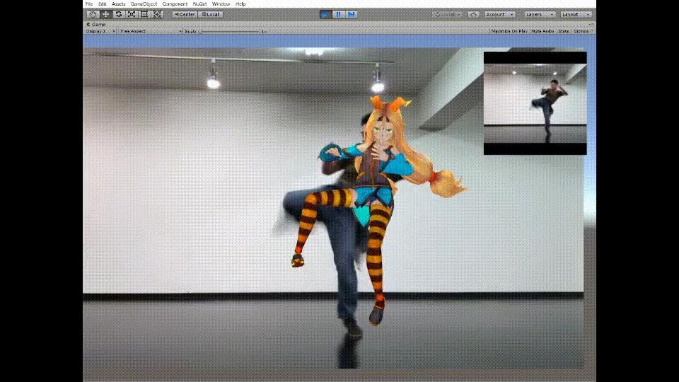Open the Layout dropdown

(x=576, y=14)
